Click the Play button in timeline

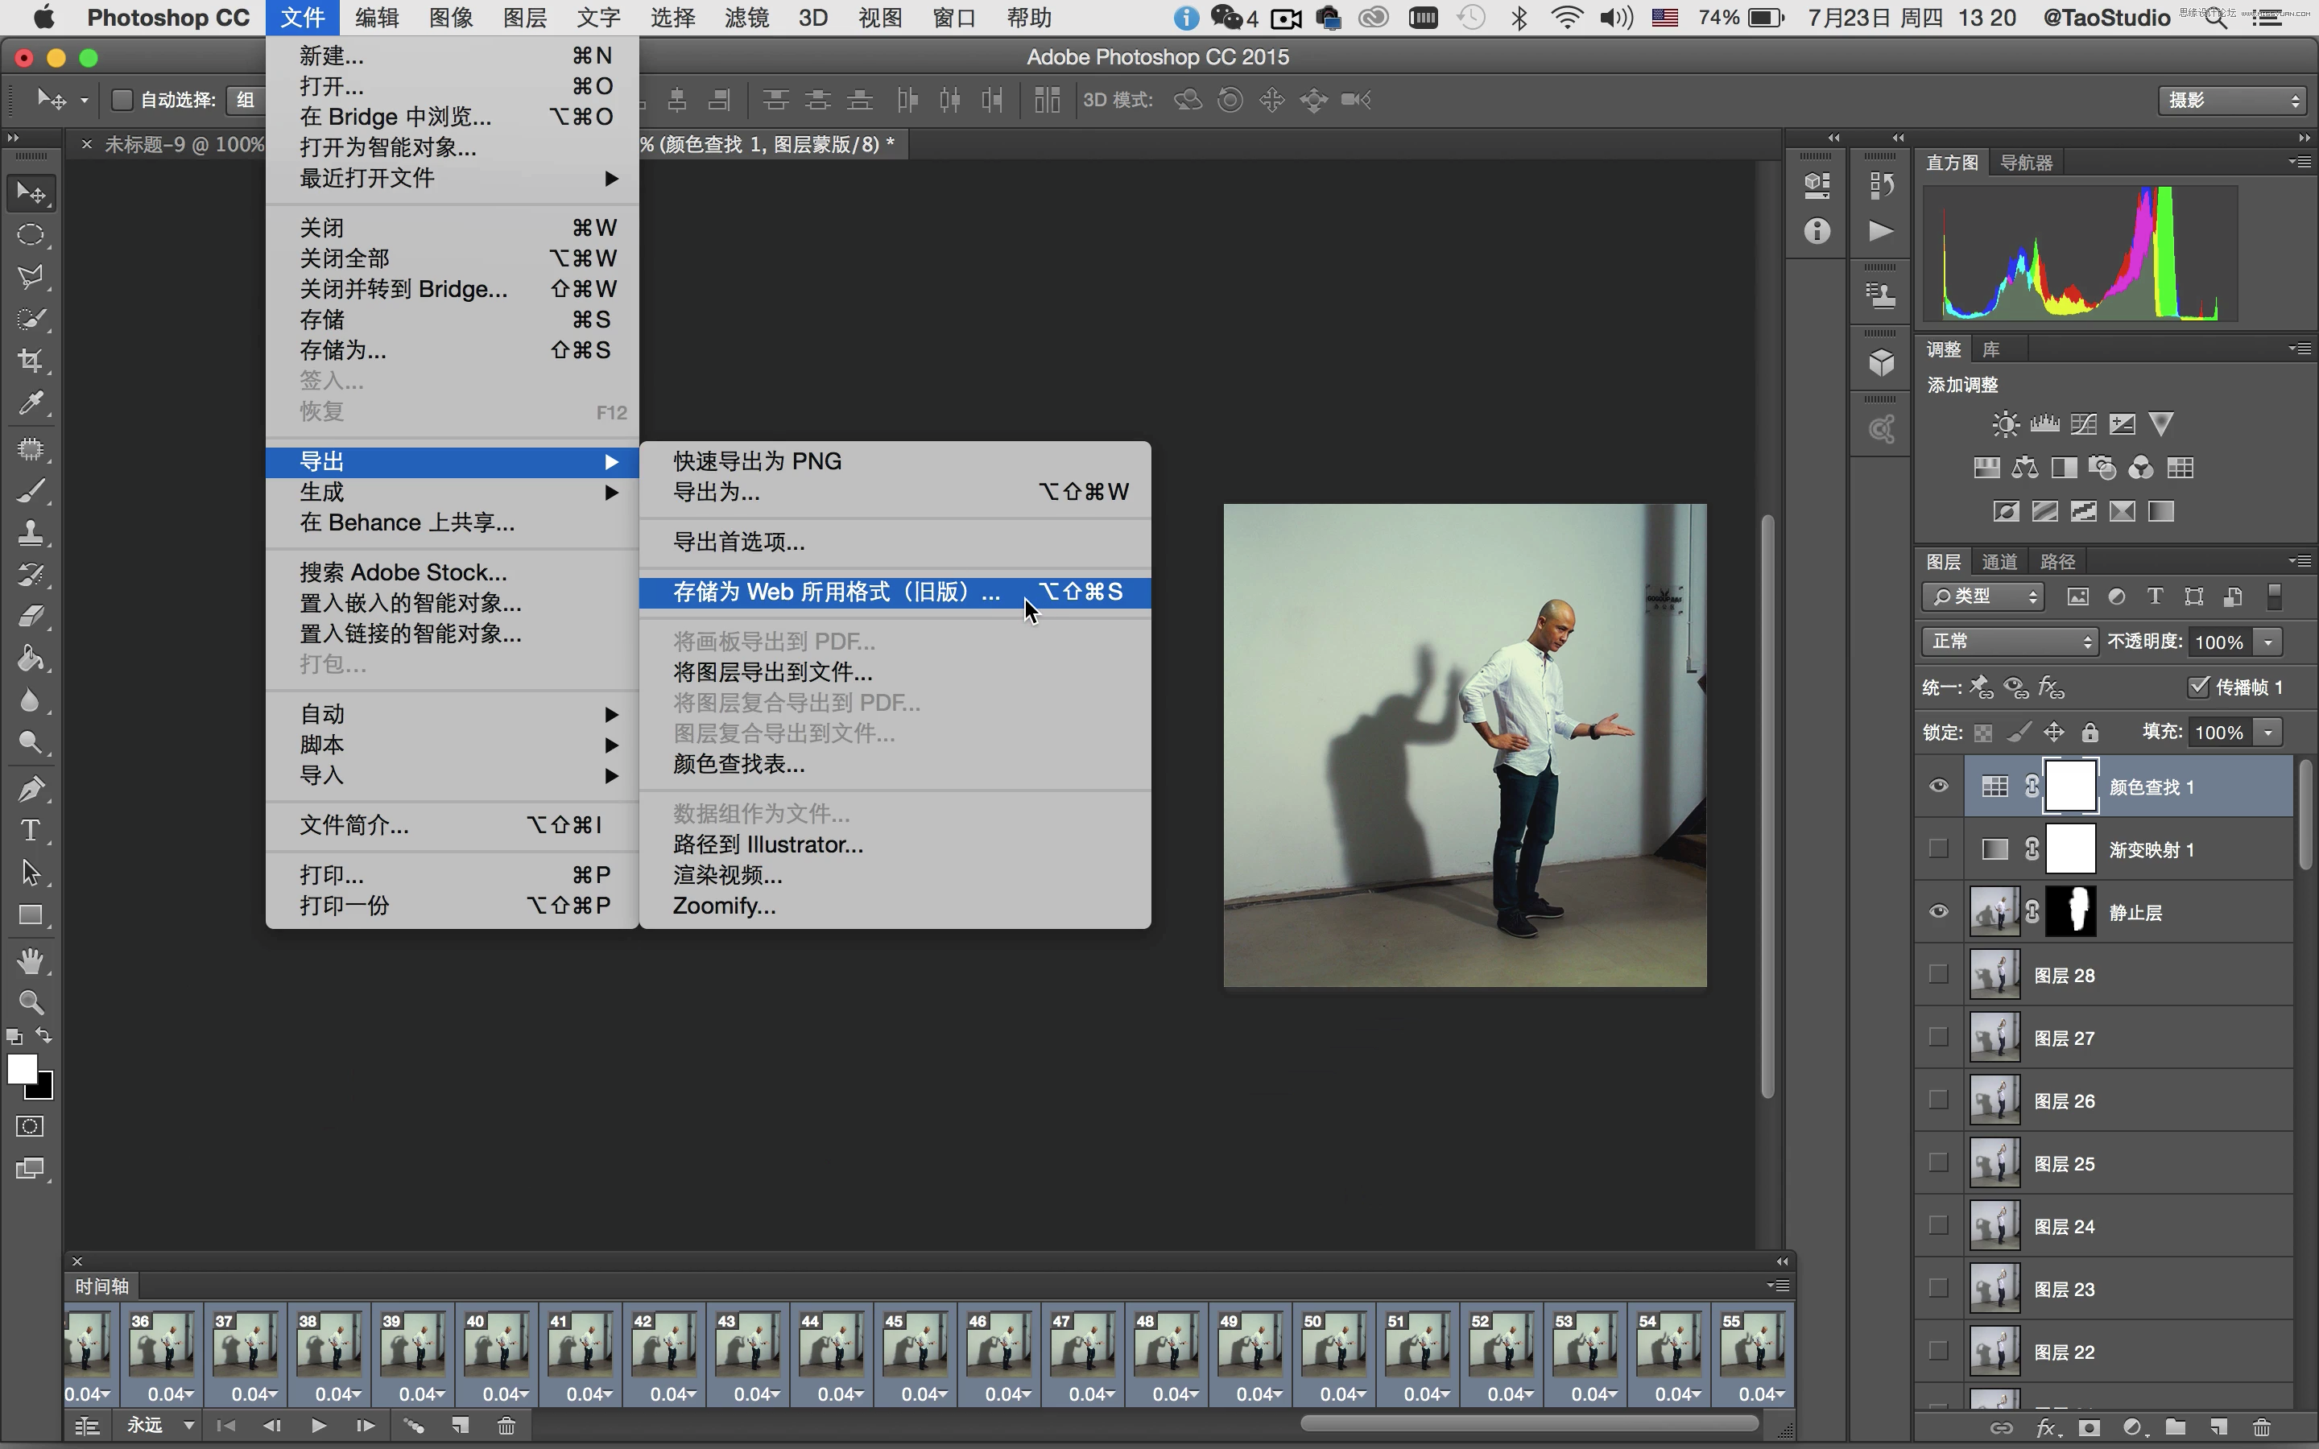click(320, 1426)
